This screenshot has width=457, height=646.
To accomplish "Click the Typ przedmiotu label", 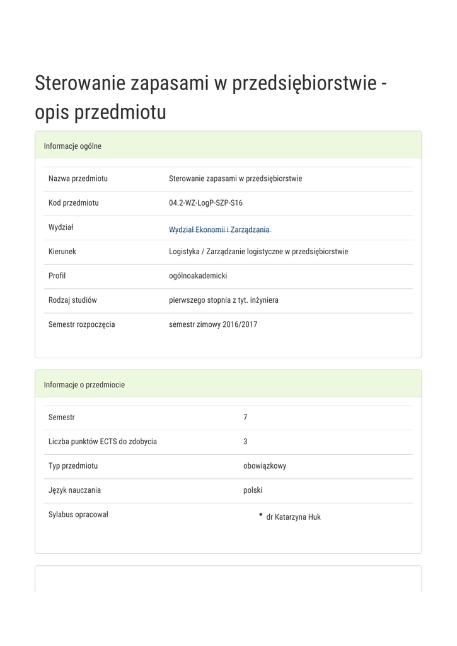I will [x=73, y=466].
